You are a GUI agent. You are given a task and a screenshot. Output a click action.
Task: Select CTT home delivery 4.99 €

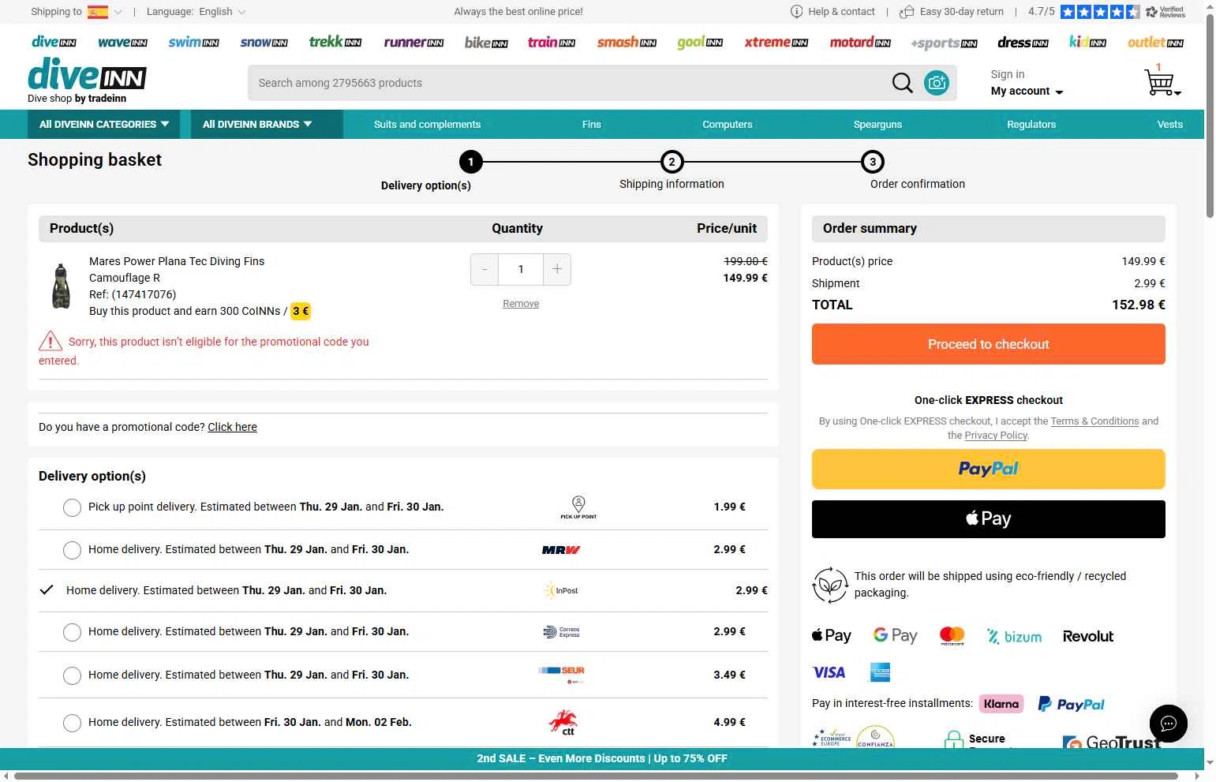pos(72,723)
